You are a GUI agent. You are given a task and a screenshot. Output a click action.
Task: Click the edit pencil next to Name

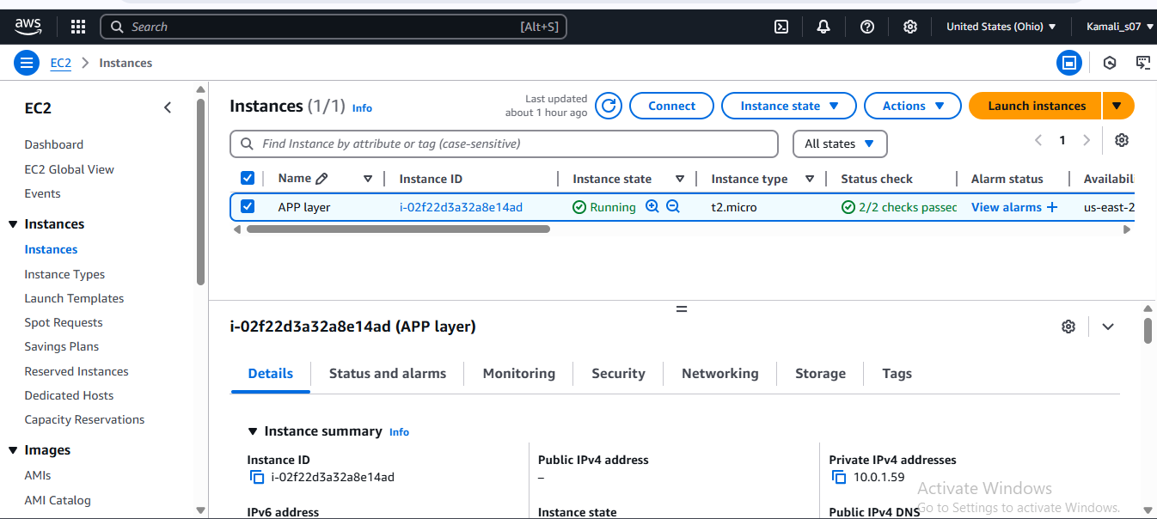tap(321, 179)
